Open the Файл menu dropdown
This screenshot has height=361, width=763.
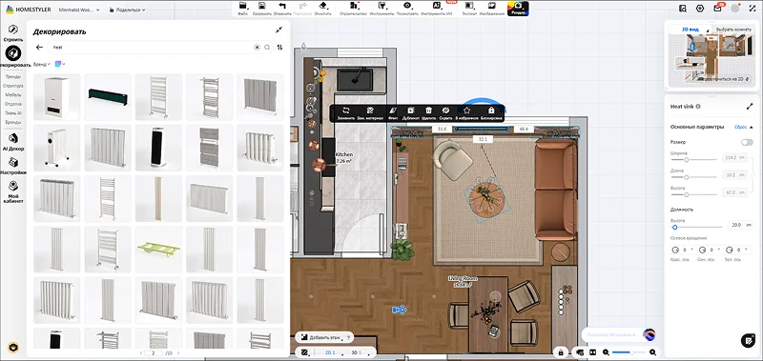click(243, 9)
